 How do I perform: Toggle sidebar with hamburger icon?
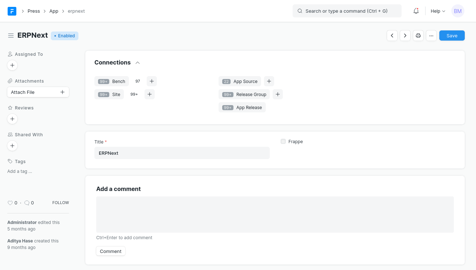click(x=11, y=36)
